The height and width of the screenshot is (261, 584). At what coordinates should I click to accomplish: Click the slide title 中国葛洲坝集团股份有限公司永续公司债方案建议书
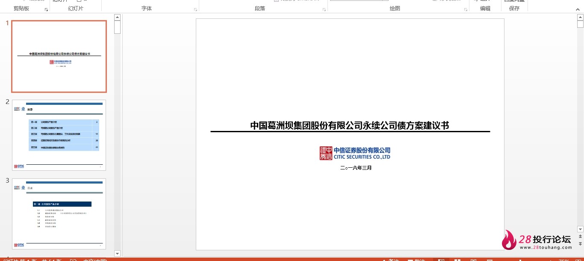350,125
